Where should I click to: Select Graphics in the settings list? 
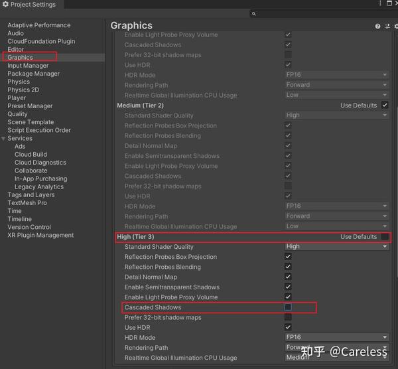(21, 58)
